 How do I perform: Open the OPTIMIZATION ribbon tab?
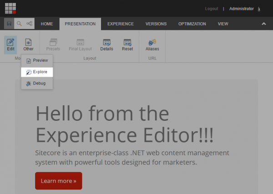[192, 24]
